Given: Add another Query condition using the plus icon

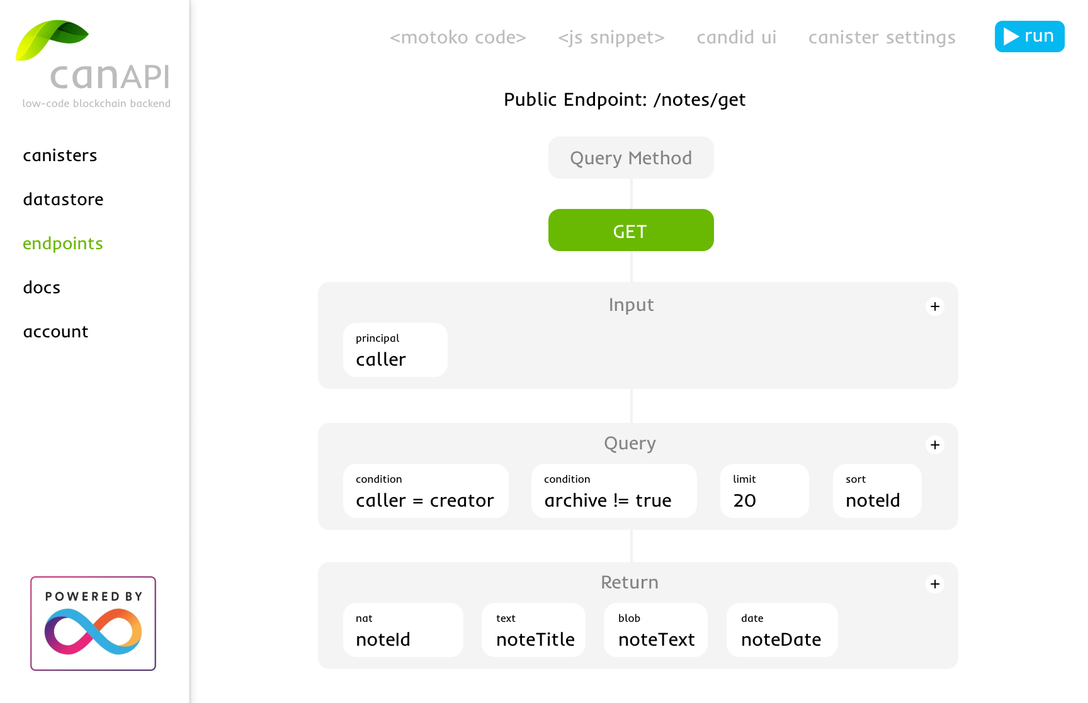Looking at the screenshot, I should 934,445.
